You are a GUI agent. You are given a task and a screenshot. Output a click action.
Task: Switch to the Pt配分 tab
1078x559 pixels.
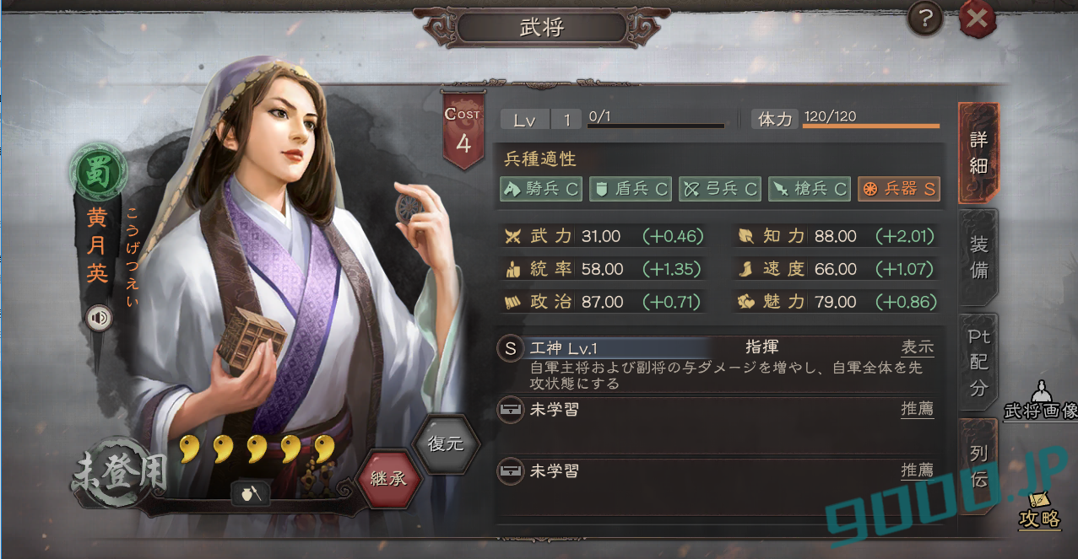978,363
